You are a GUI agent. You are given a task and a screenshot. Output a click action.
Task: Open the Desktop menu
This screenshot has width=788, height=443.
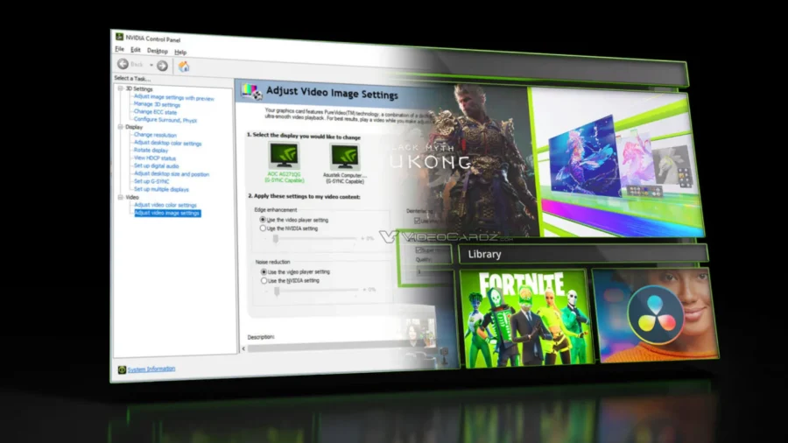coord(158,51)
